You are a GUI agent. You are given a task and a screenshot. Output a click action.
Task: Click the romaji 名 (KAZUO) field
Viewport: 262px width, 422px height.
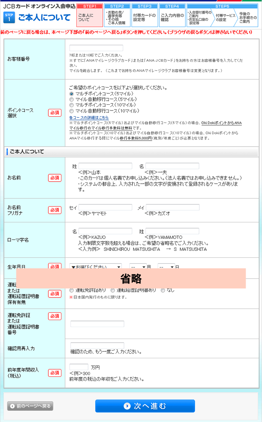(x=105, y=231)
